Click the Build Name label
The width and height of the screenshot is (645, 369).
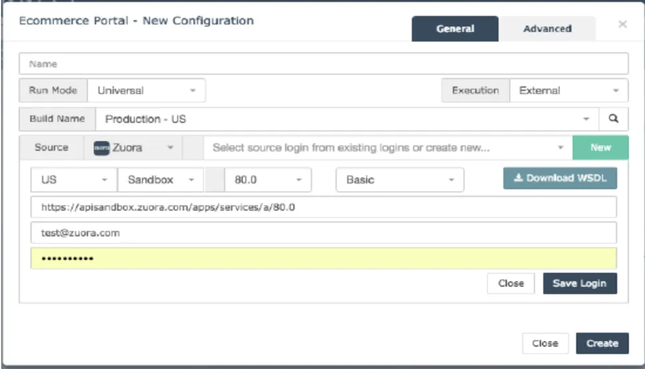[57, 119]
